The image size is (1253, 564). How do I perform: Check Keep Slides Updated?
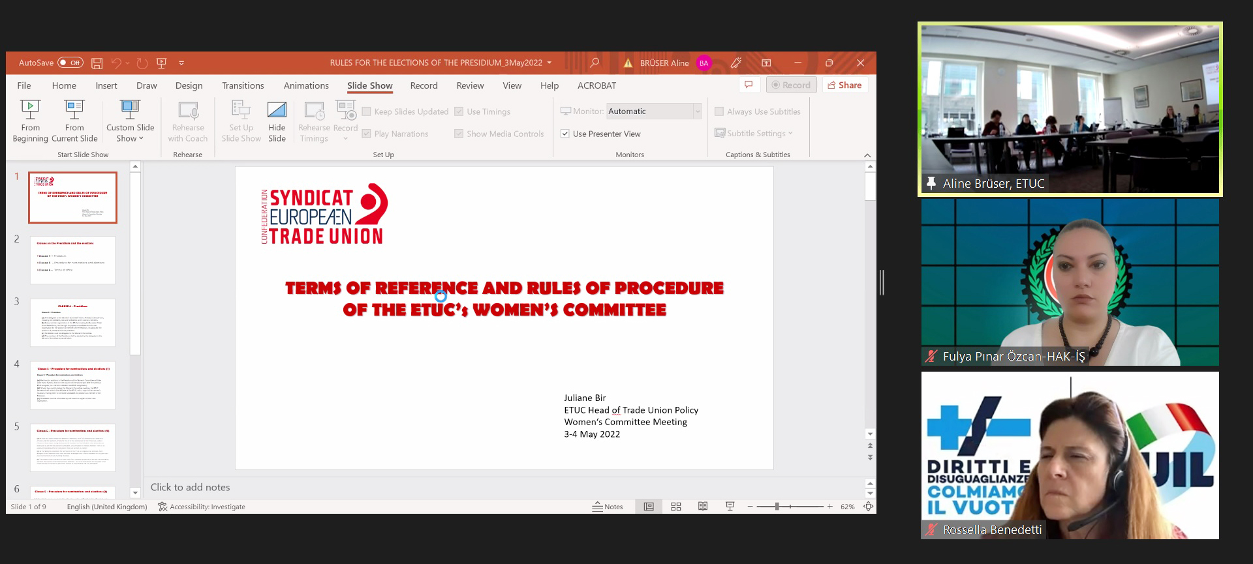coord(405,111)
